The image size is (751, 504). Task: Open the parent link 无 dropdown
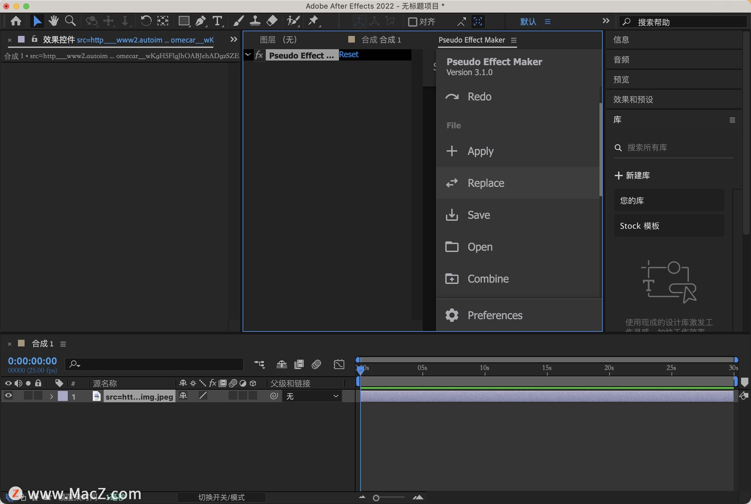point(312,396)
